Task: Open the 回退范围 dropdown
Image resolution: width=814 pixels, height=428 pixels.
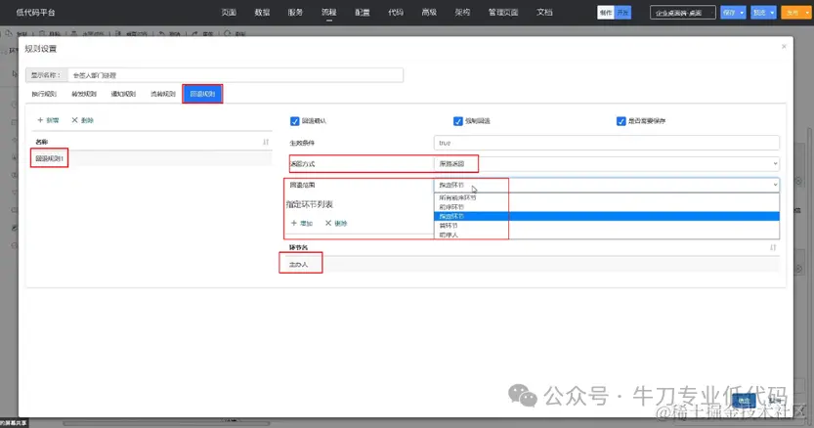Action: click(x=606, y=185)
